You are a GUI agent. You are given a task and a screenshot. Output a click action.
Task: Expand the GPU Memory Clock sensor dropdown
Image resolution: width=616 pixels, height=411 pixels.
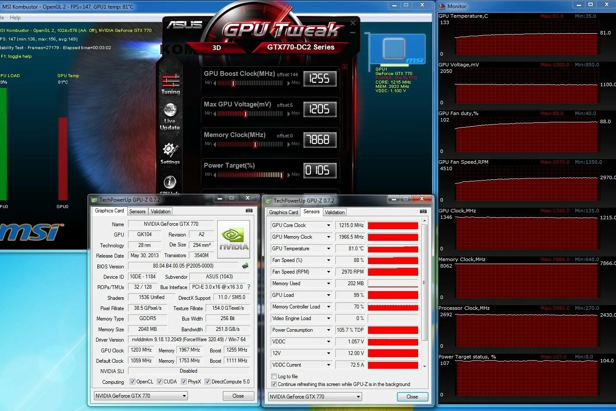coord(328,237)
